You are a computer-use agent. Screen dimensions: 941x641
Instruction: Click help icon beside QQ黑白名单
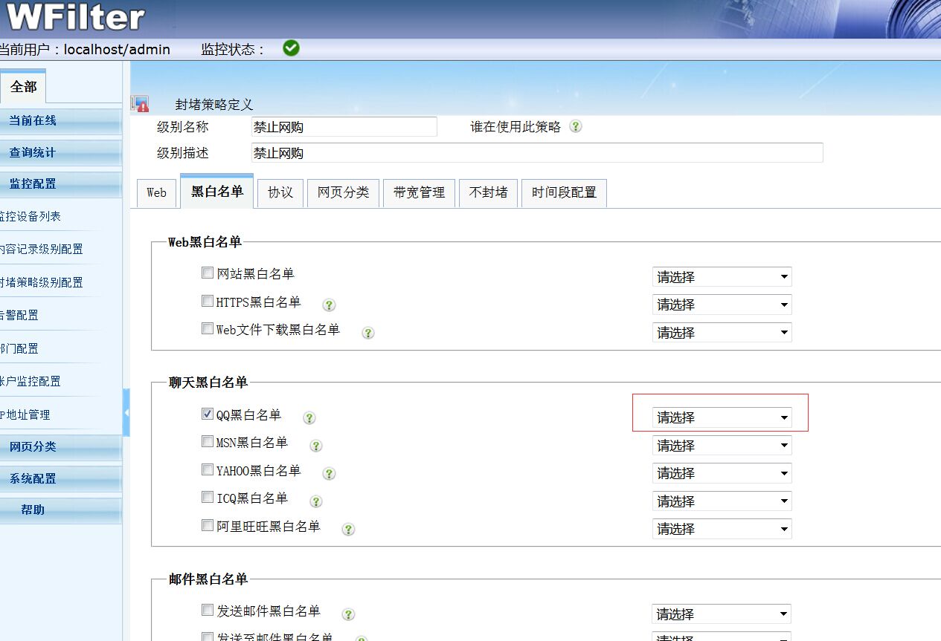309,417
